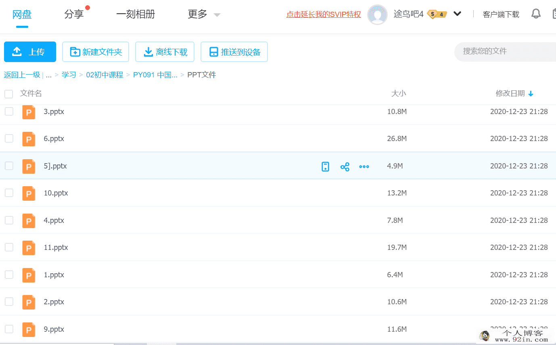Click the user avatar picture
Image resolution: width=556 pixels, height=345 pixels.
tap(377, 15)
